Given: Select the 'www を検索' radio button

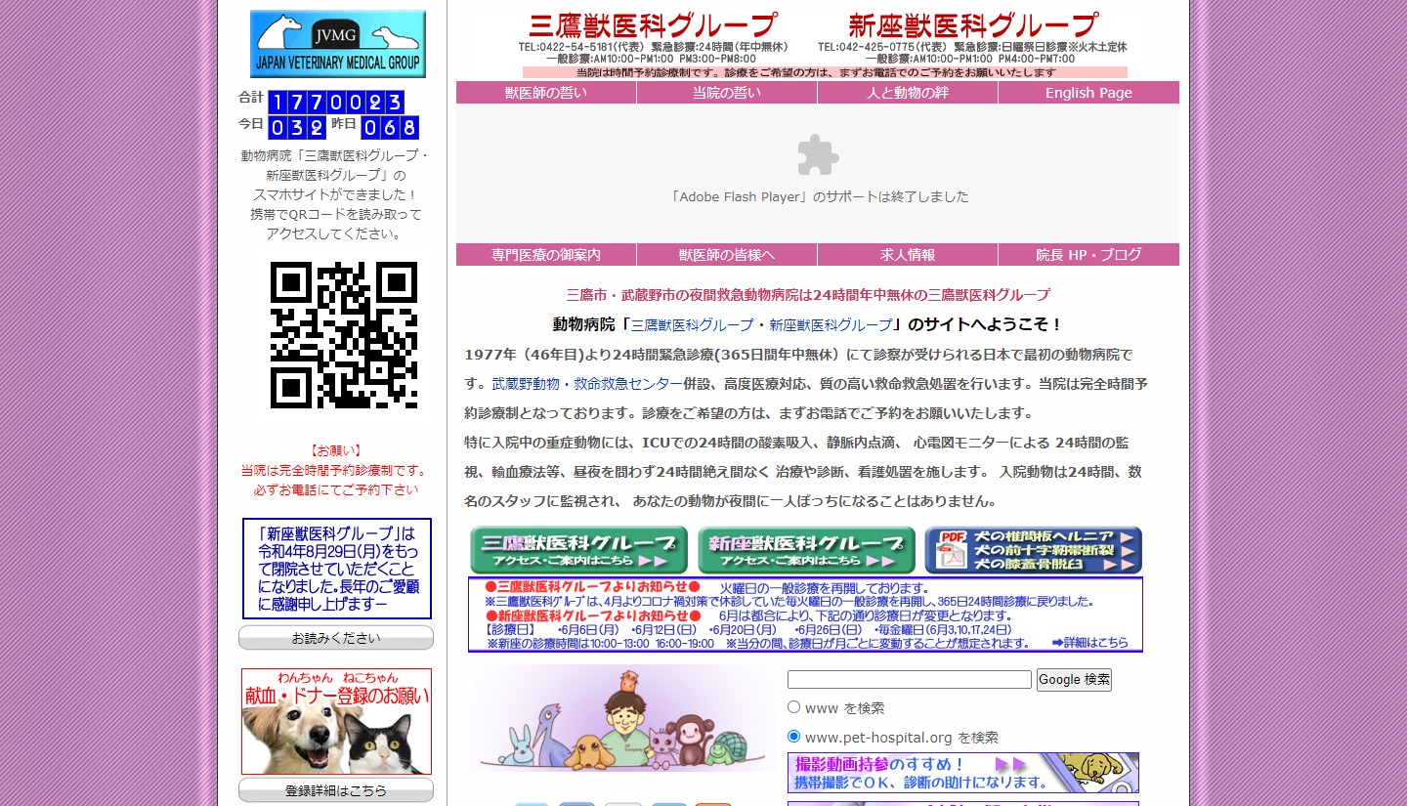Looking at the screenshot, I should click(x=794, y=707).
